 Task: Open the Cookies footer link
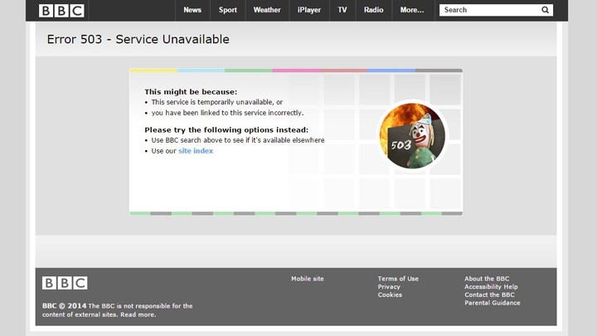(390, 295)
